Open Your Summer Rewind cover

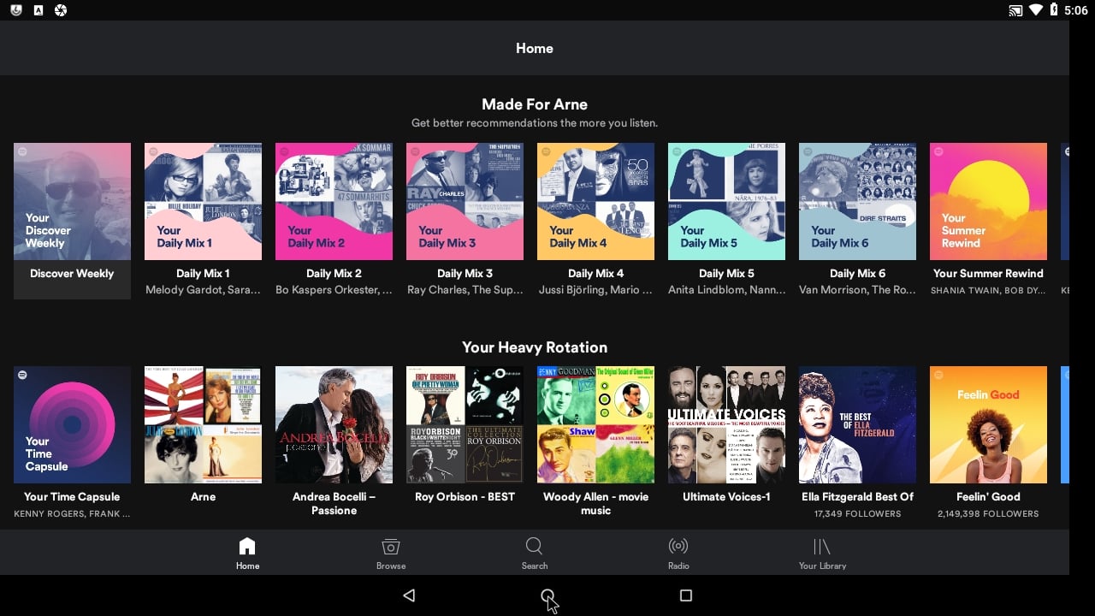click(988, 201)
